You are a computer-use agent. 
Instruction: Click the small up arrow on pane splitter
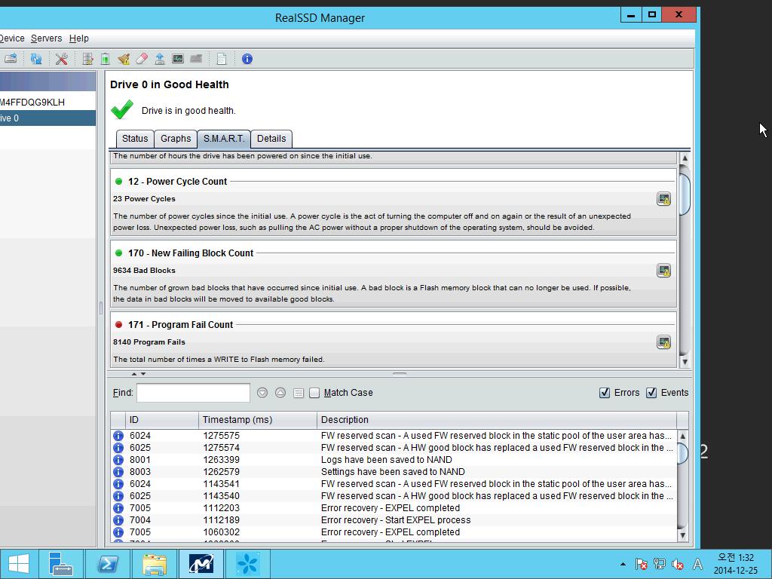(134, 374)
